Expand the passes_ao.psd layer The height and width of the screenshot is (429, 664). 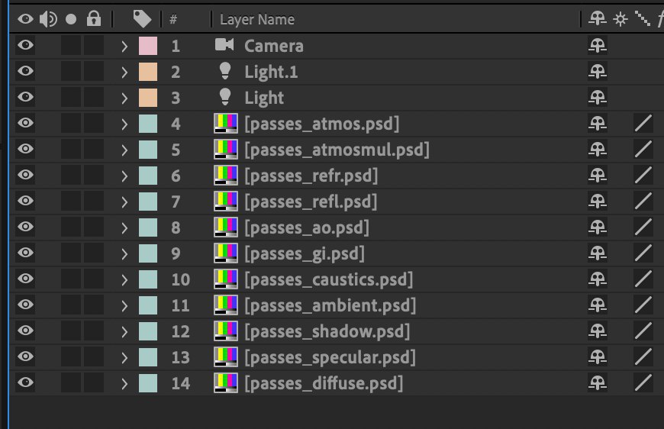tap(124, 227)
